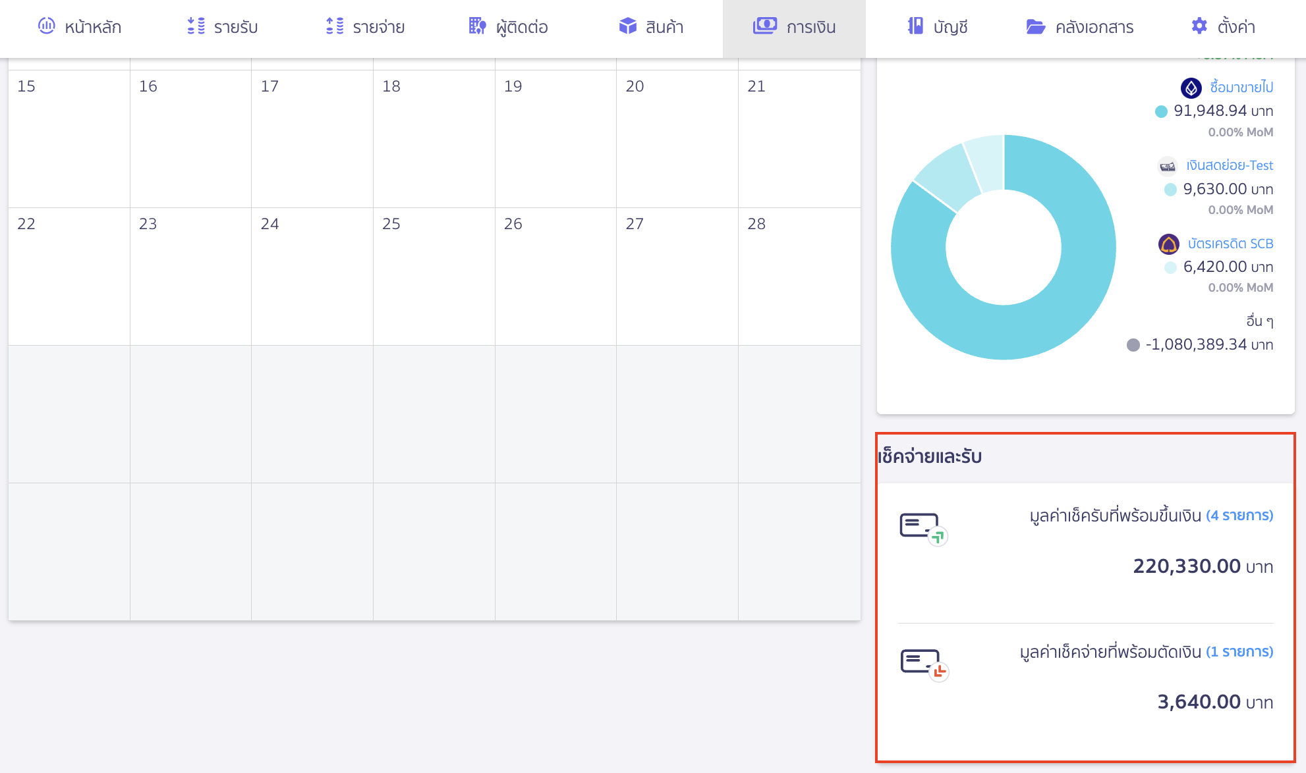Viewport: 1306px width, 773px height.
Task: Click the gear icon beside ตั้งค่า
Action: click(x=1199, y=26)
